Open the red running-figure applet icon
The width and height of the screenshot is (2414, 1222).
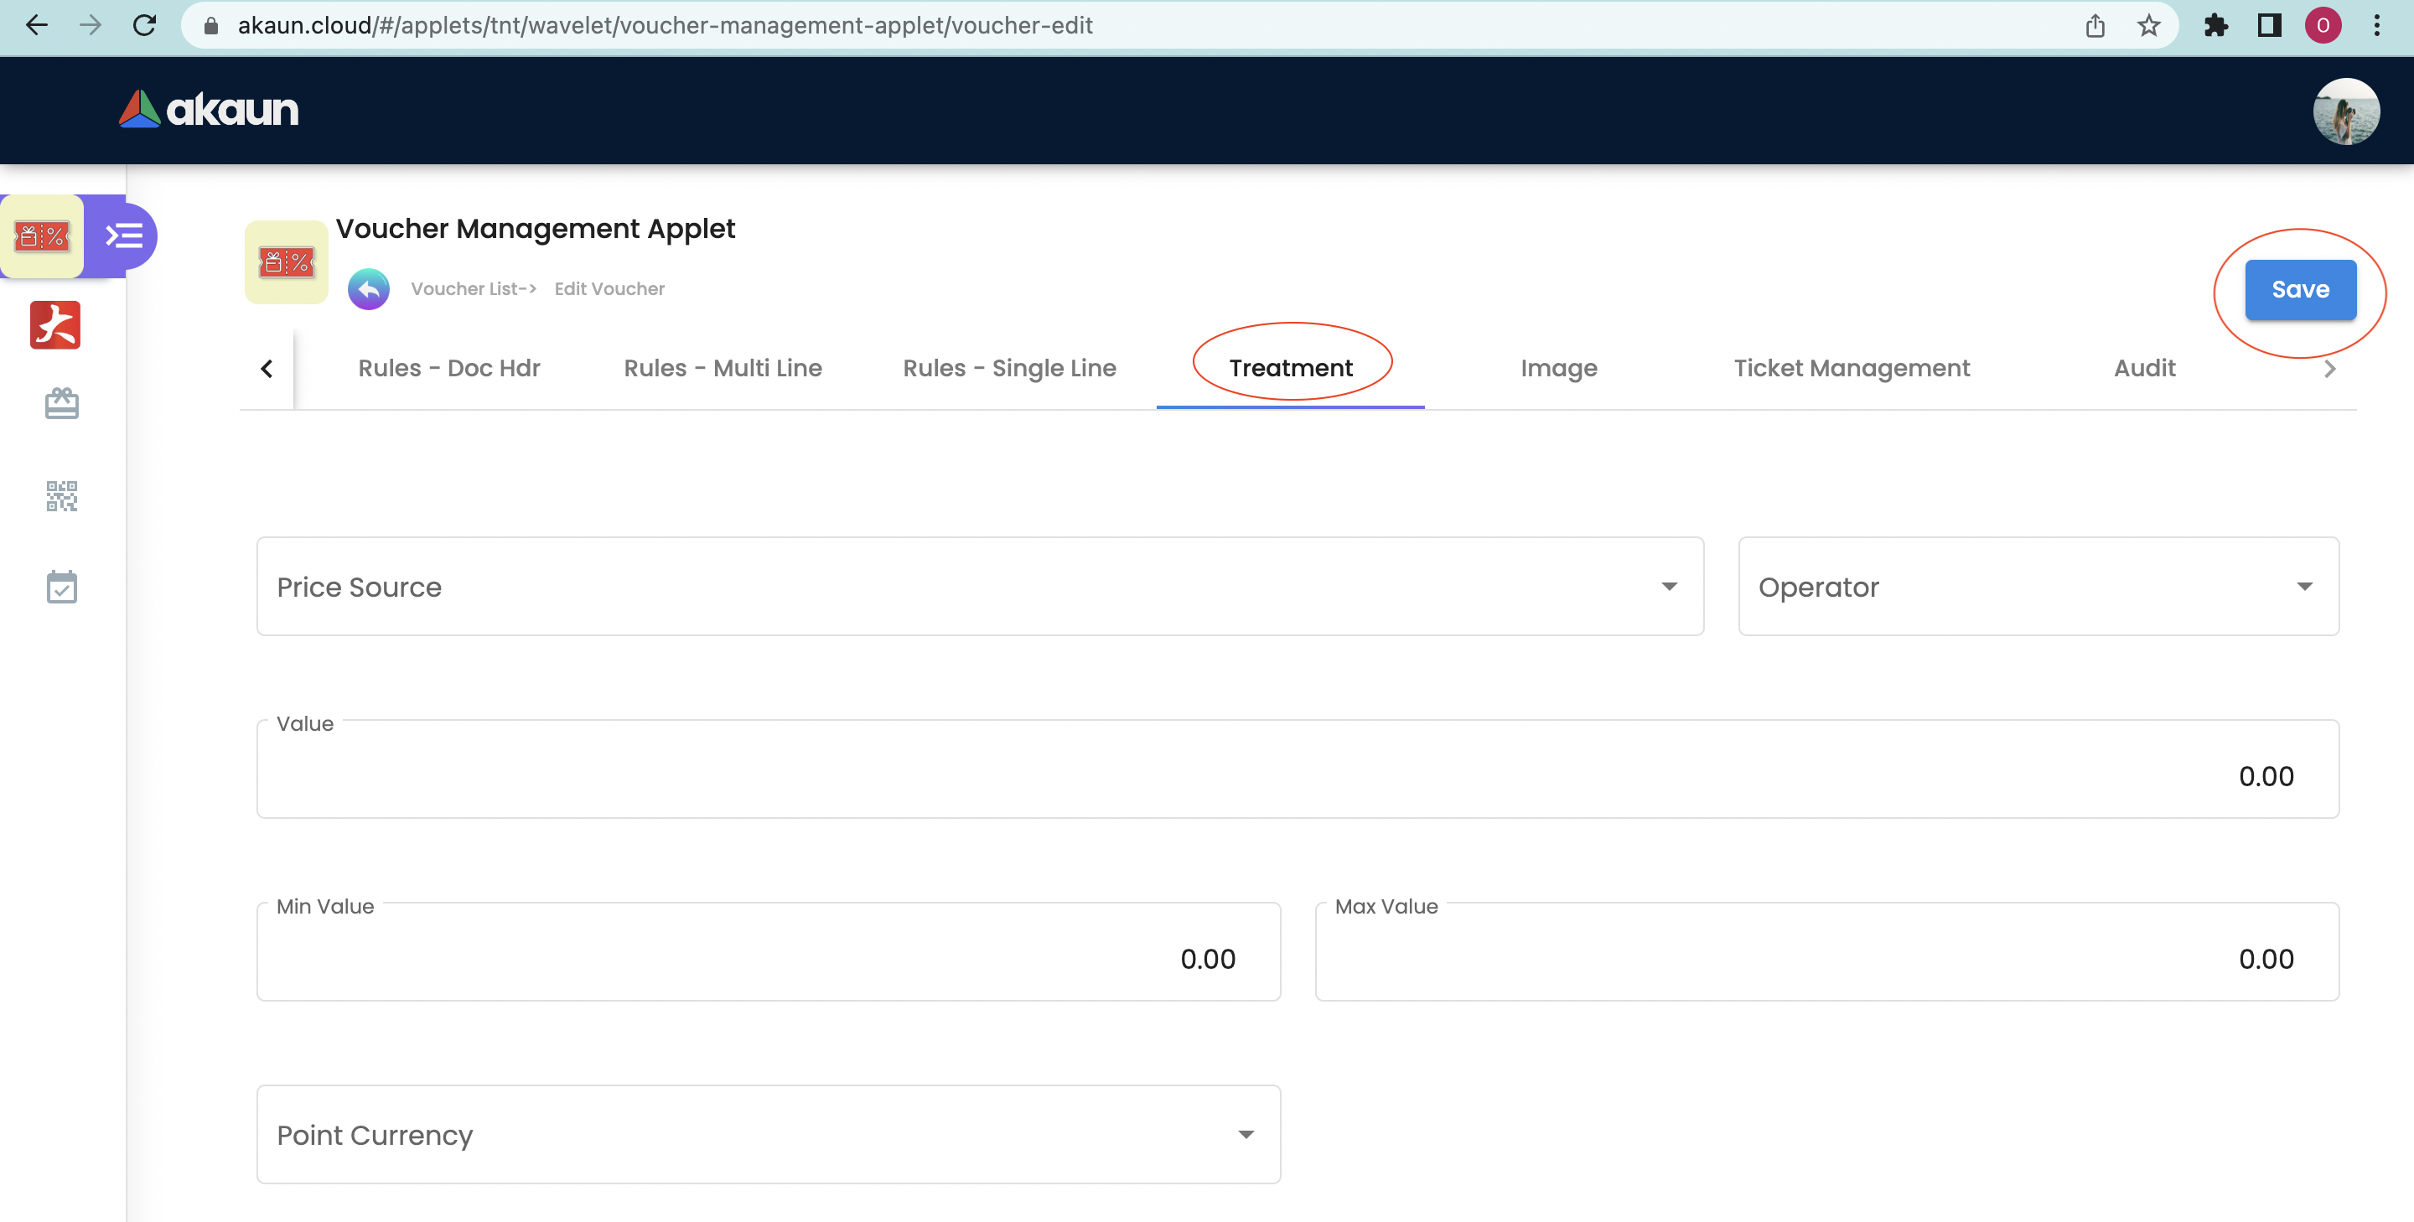click(x=55, y=325)
